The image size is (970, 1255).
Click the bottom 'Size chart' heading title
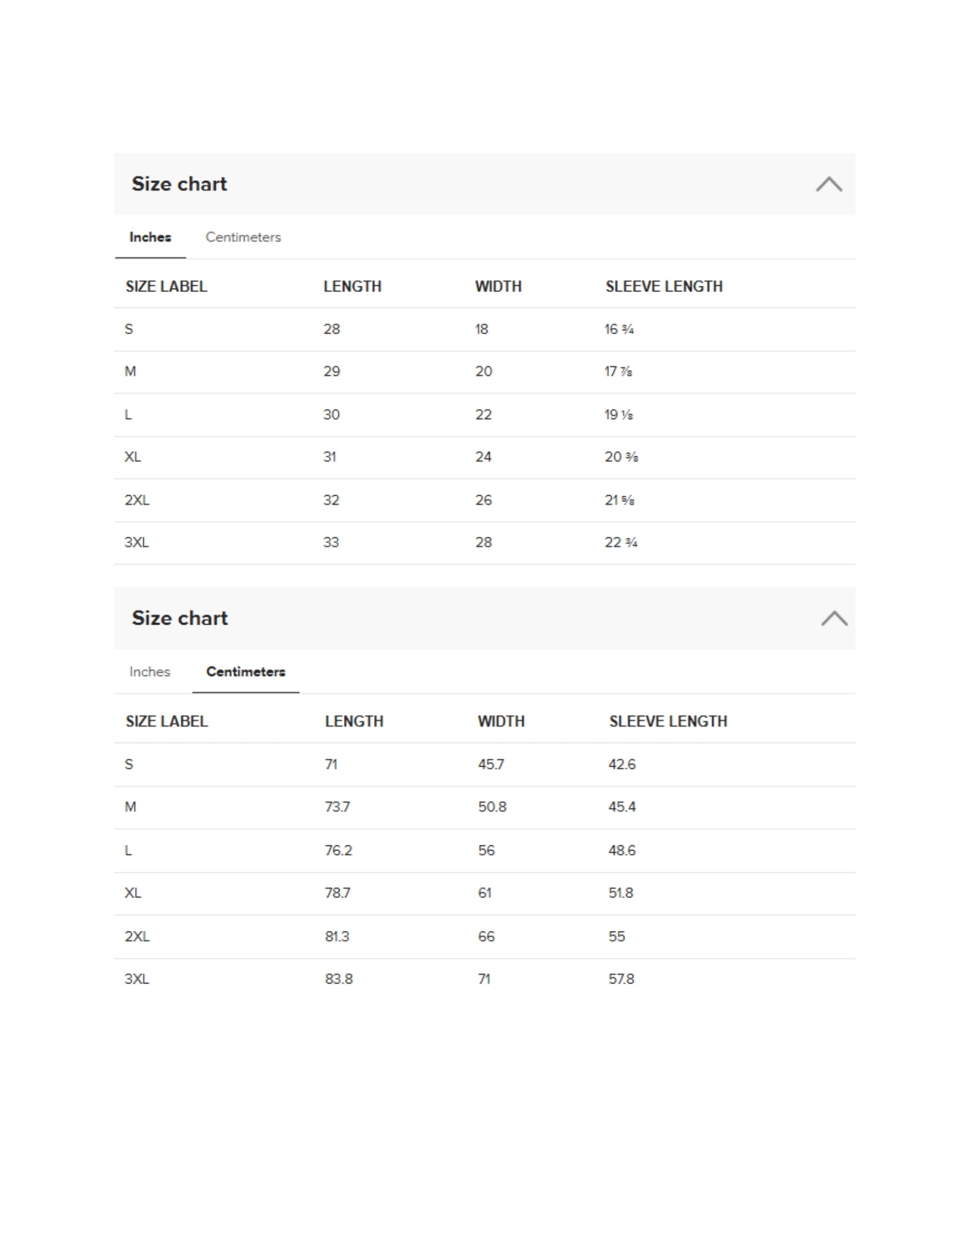pos(180,619)
